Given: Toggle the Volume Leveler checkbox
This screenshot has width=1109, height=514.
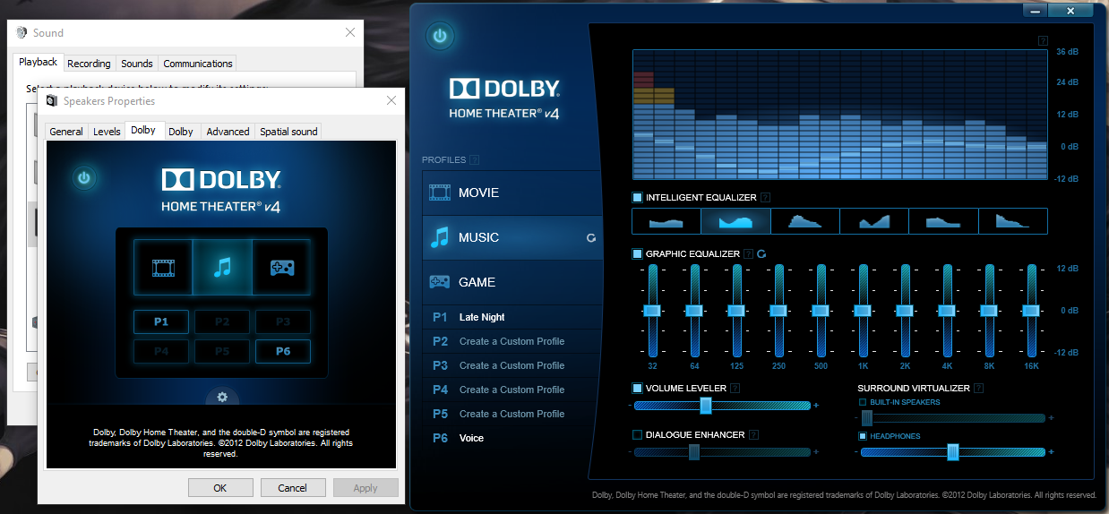Looking at the screenshot, I should click(637, 389).
